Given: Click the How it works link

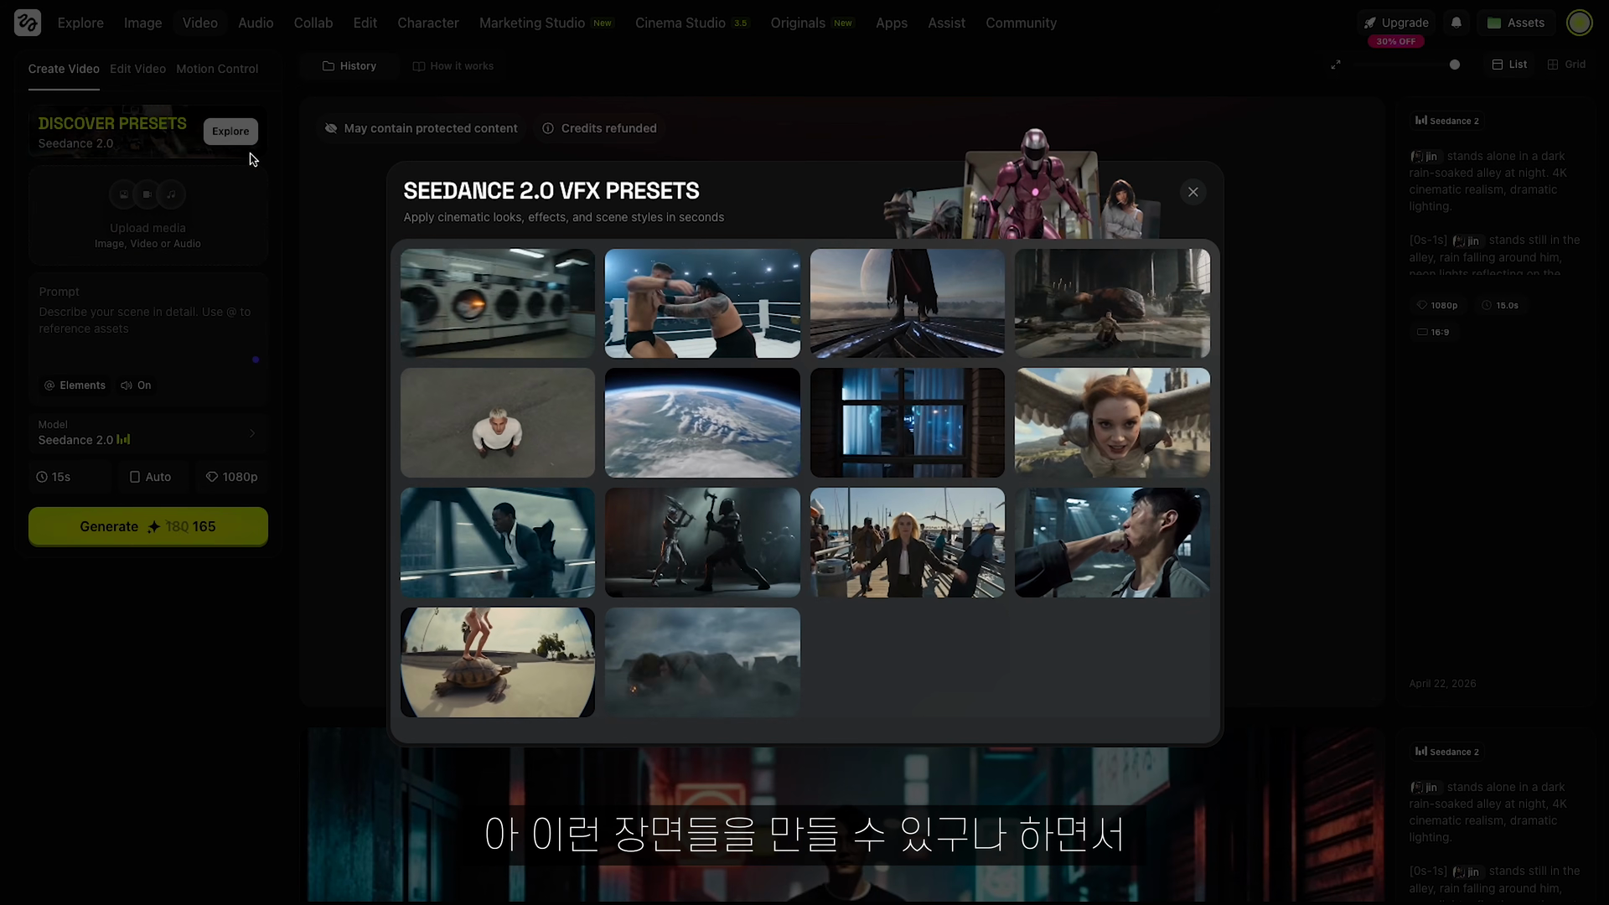Looking at the screenshot, I should pos(453,66).
